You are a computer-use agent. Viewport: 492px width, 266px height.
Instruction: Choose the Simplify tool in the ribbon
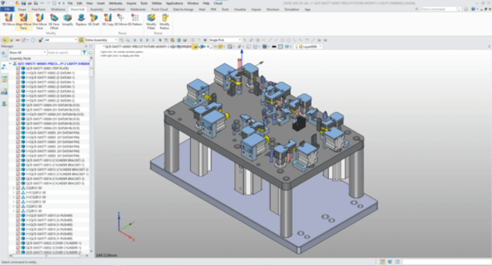67,20
